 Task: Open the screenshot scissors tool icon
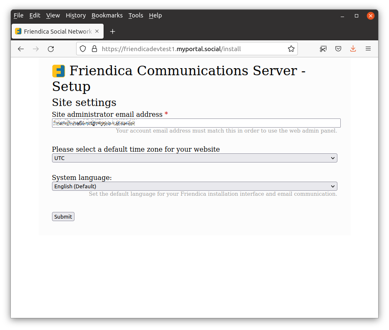point(323,49)
